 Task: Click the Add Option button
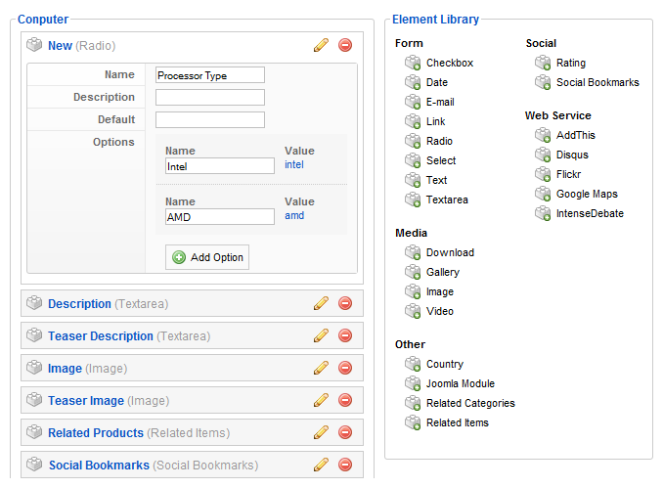coord(207,257)
